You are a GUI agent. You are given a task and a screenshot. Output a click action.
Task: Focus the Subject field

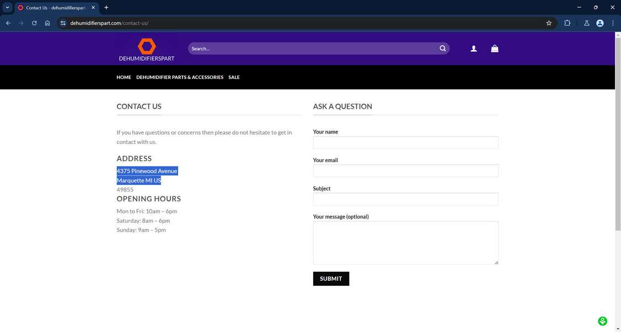point(405,199)
